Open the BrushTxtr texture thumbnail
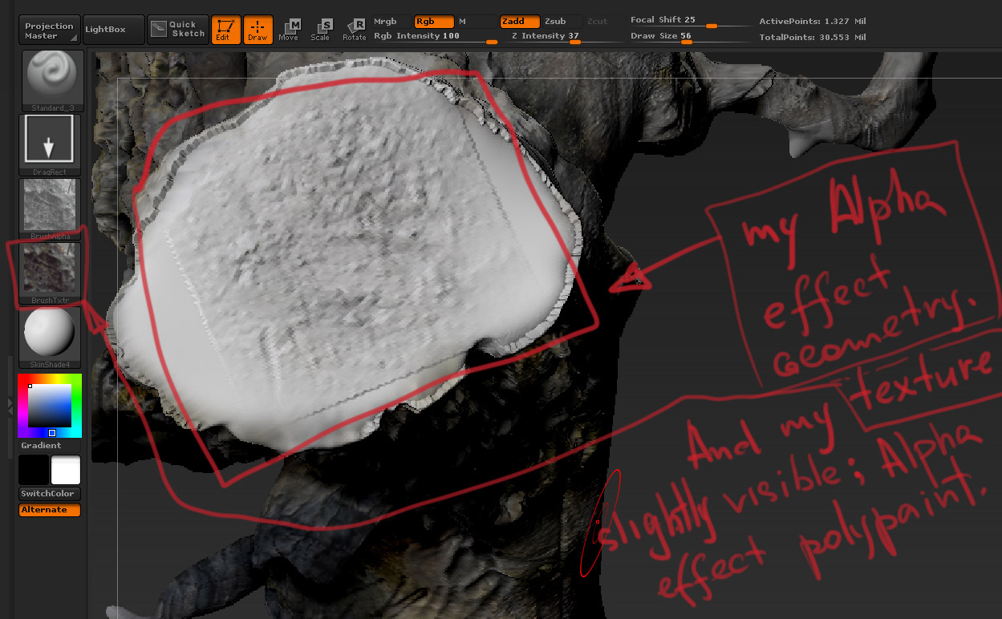This screenshot has height=619, width=1002. pyautogui.click(x=50, y=273)
